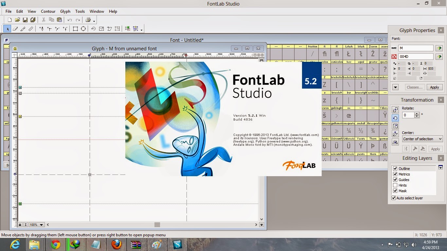Image resolution: width=447 pixels, height=251 pixels.
Task: Open Firefox from the taskbar
Action: [x=116, y=244]
